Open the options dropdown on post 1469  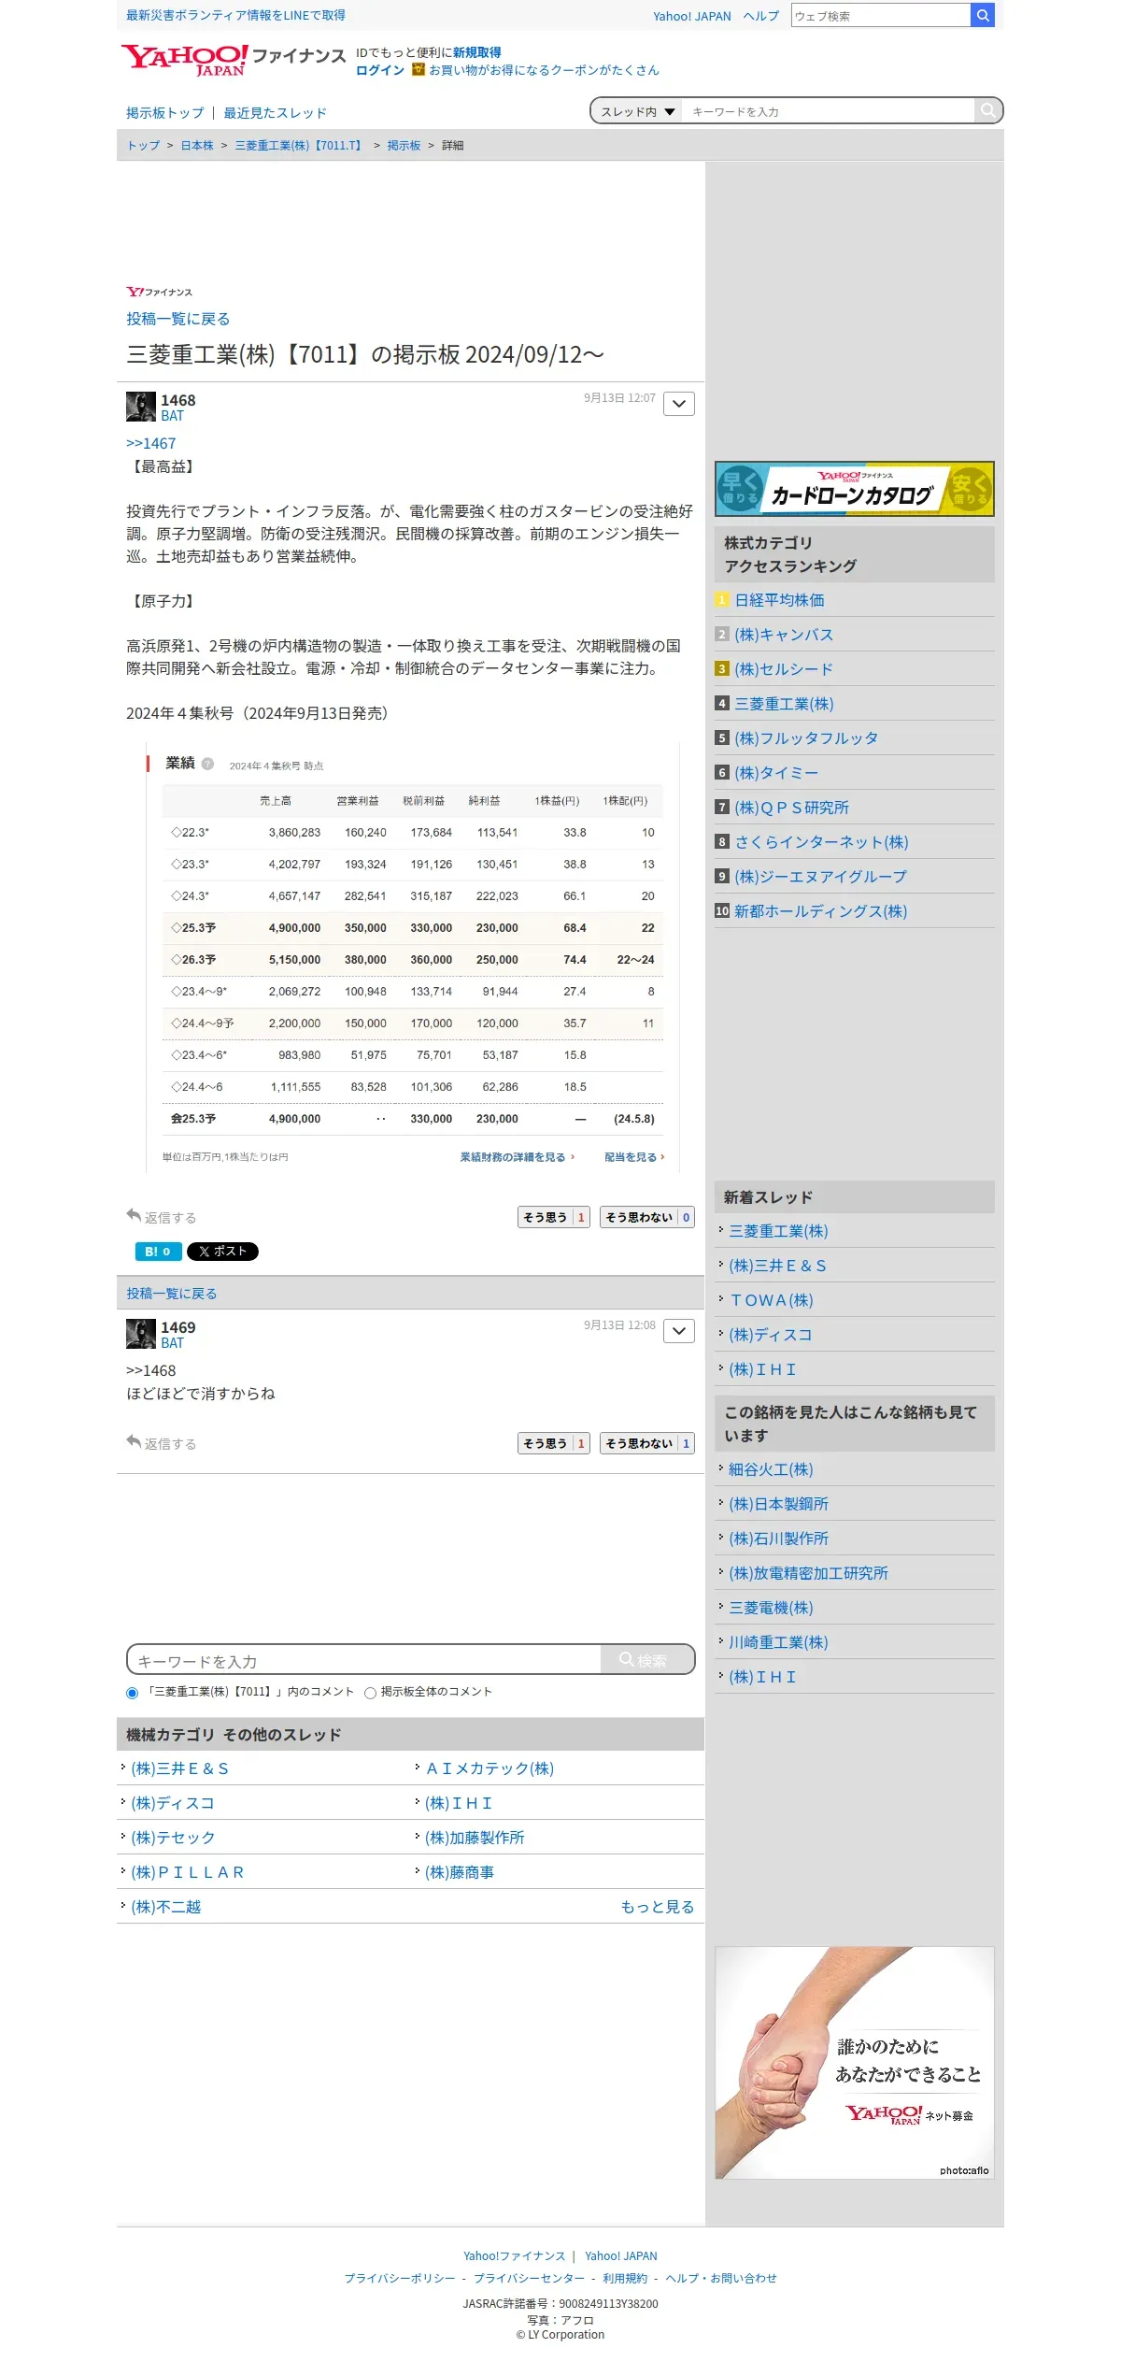[x=679, y=1331]
